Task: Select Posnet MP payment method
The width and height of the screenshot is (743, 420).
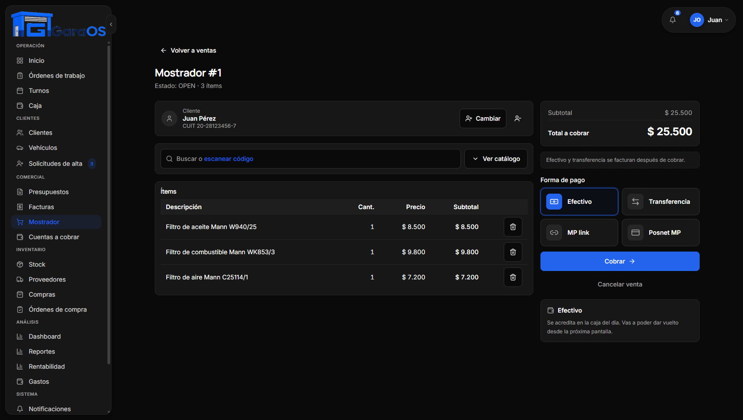Action: coord(661,233)
